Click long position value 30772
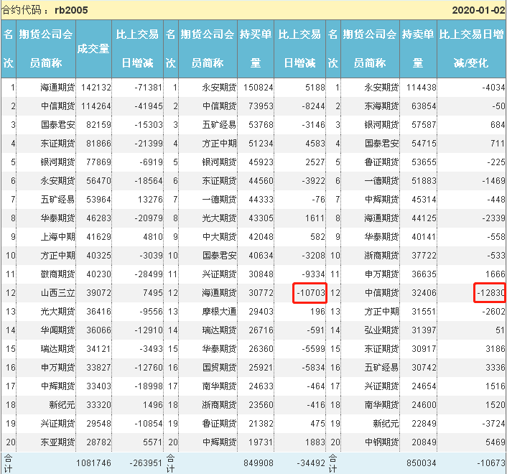This screenshot has height=474, width=507. pyautogui.click(x=261, y=293)
